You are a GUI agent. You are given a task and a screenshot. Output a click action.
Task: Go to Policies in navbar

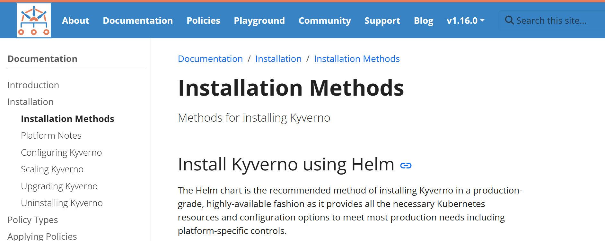point(203,21)
